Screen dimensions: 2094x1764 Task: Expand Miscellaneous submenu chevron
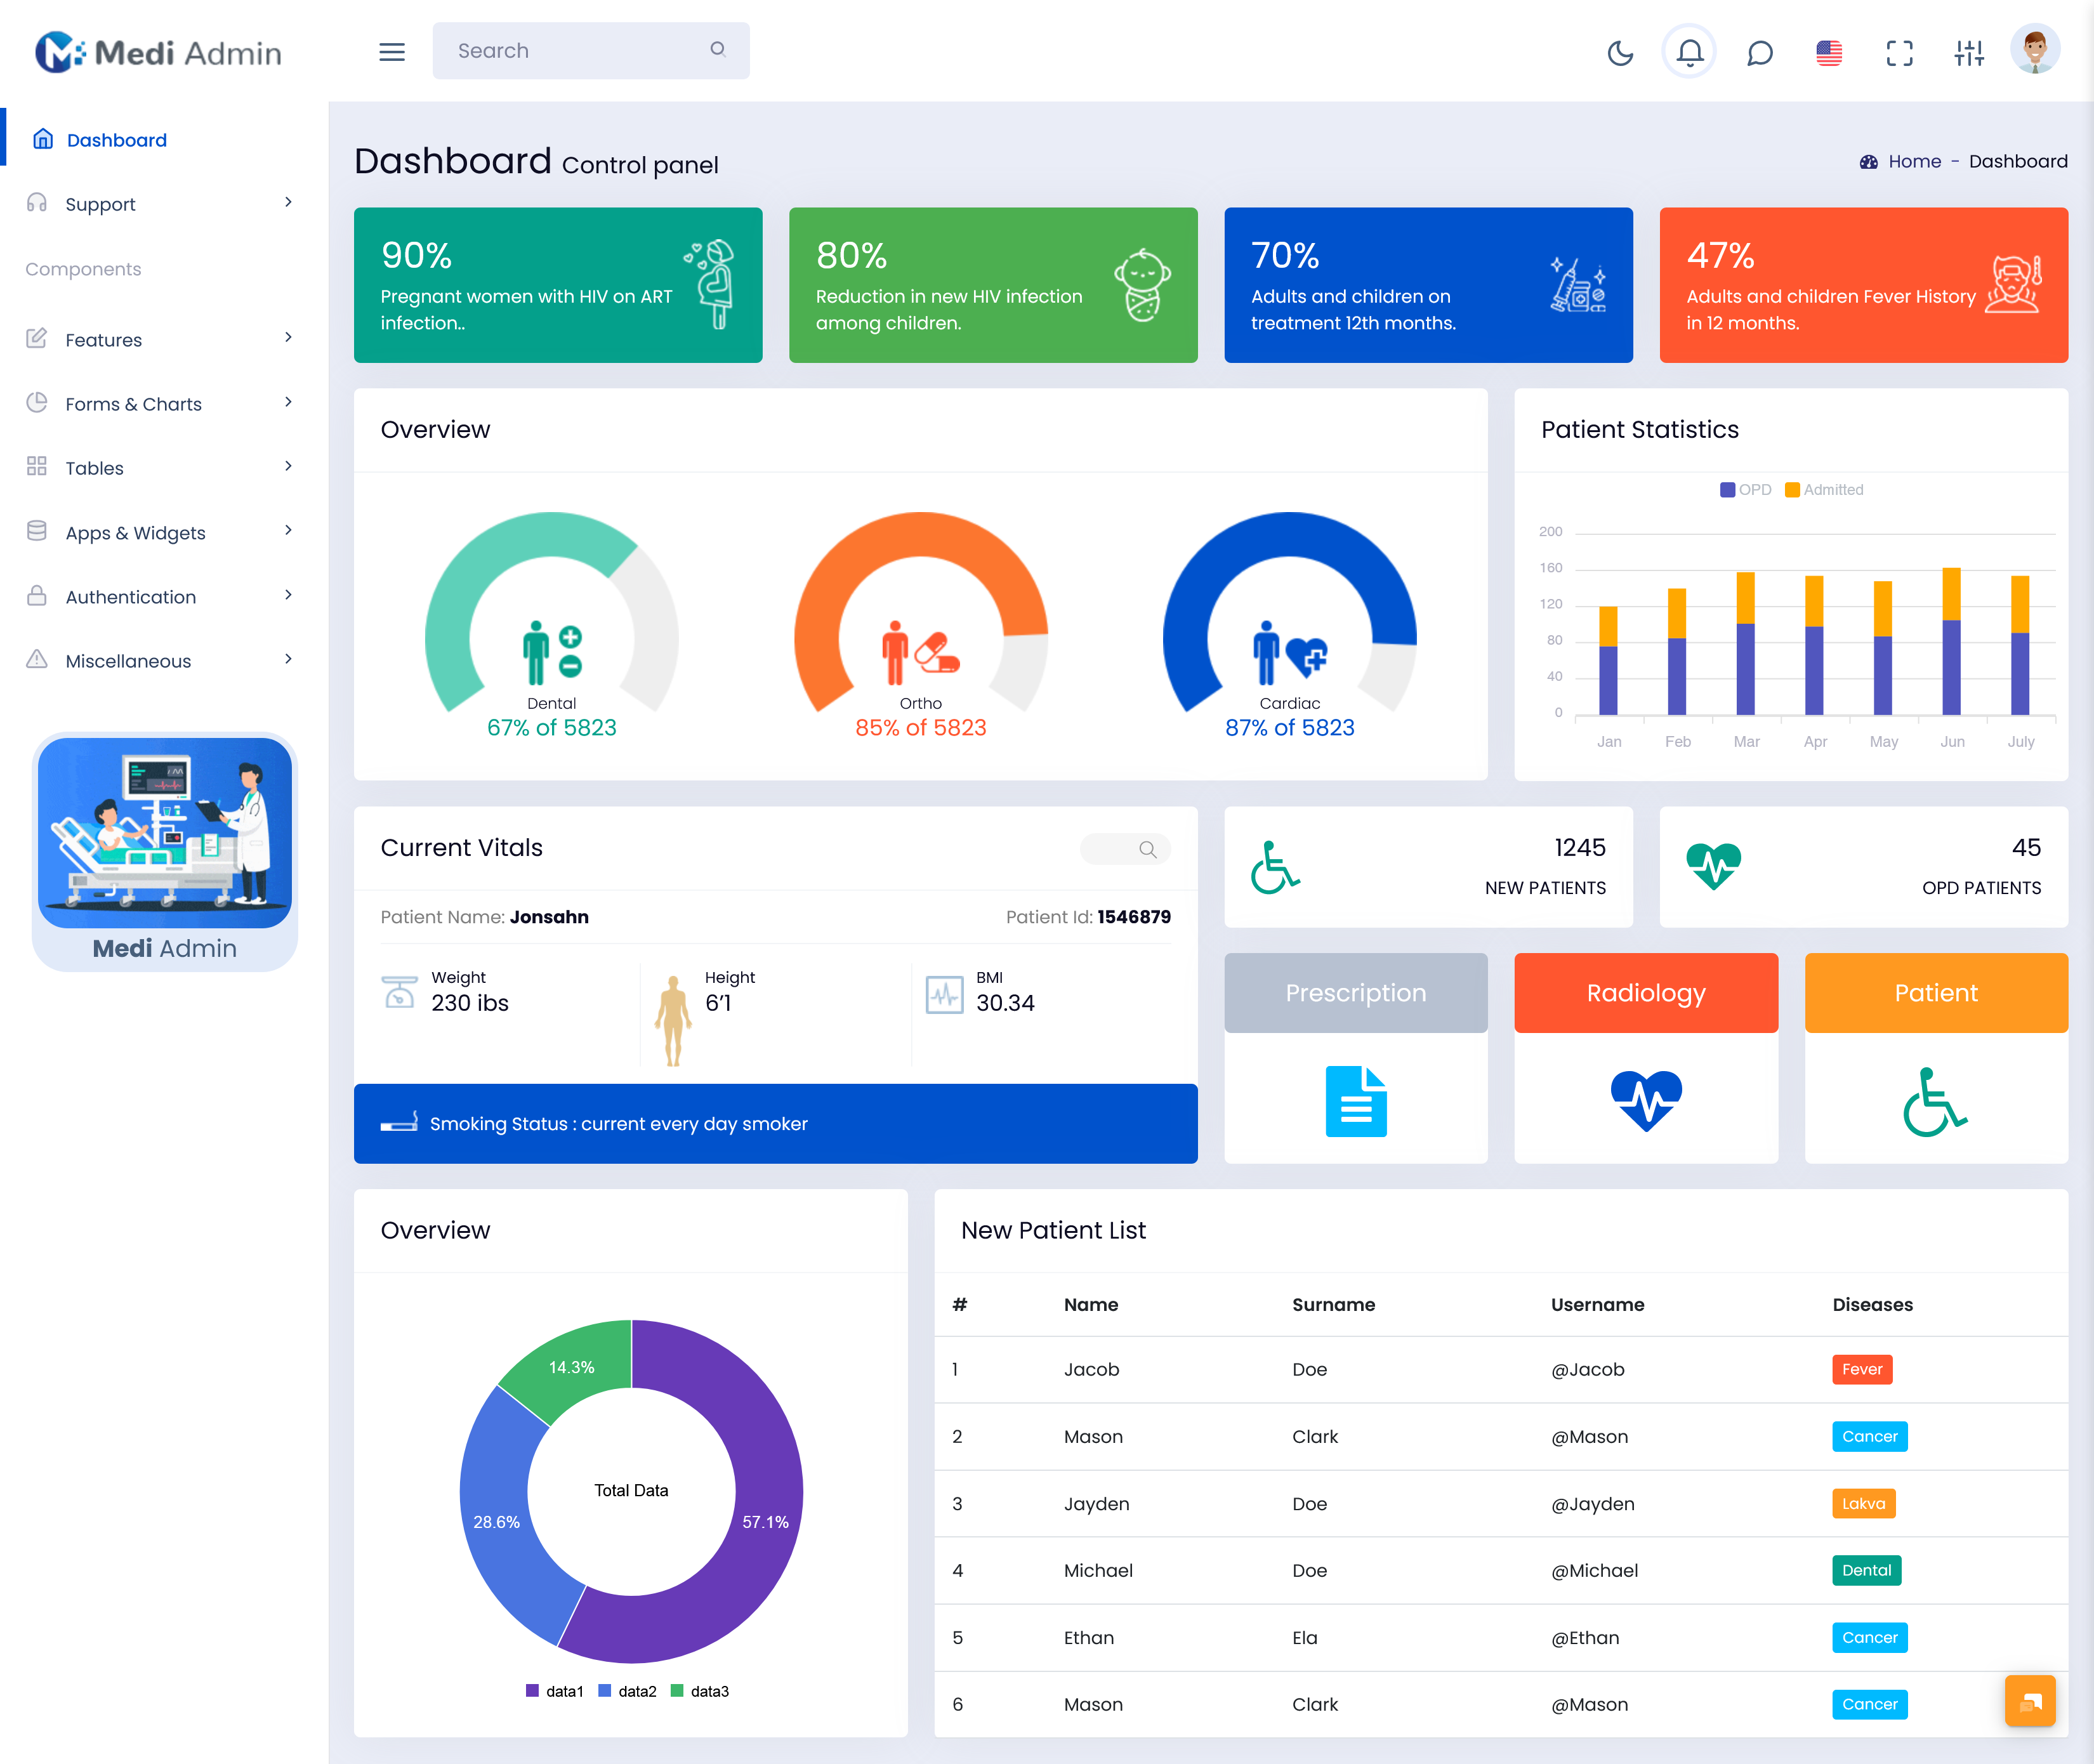[288, 659]
